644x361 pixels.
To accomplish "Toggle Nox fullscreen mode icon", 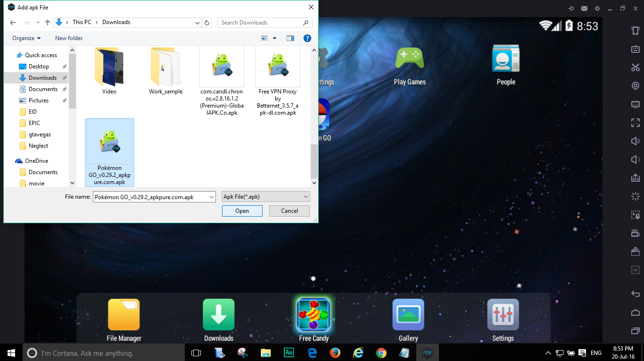I will click(635, 123).
